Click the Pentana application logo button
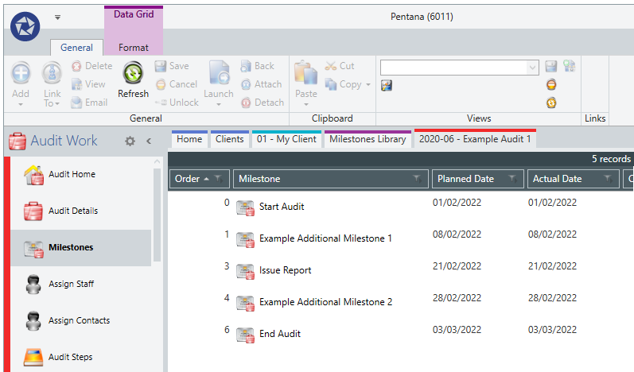 coord(25,27)
